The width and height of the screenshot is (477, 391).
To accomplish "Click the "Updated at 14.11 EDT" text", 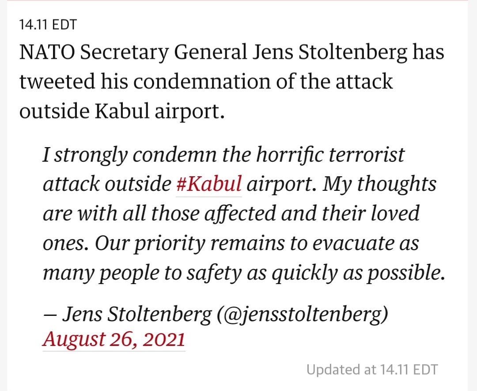I will pyautogui.click(x=372, y=369).
